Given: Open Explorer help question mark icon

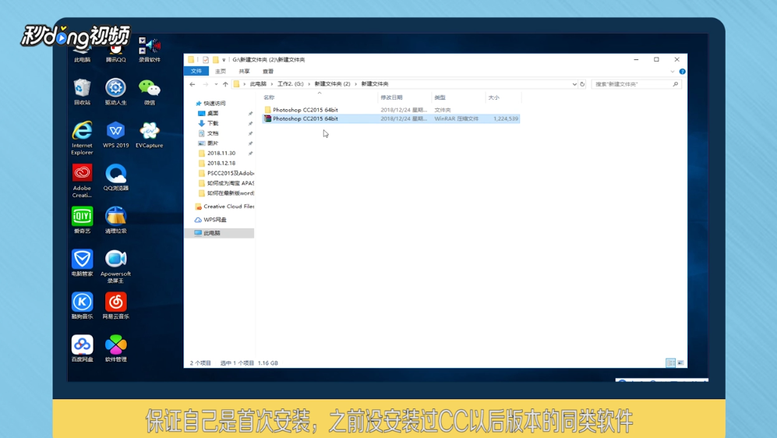Looking at the screenshot, I should [683, 72].
